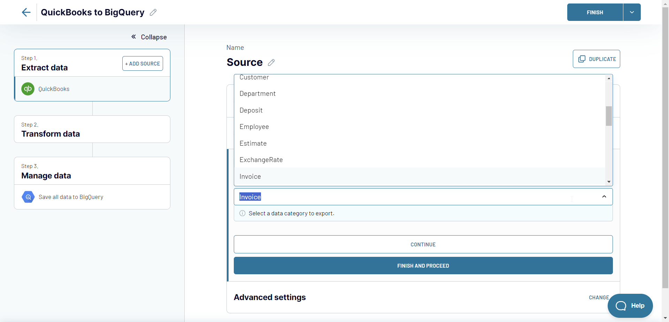Open Step 2 Transform data

(x=92, y=129)
